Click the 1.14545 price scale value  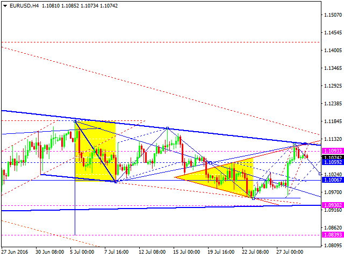[x=333, y=33]
